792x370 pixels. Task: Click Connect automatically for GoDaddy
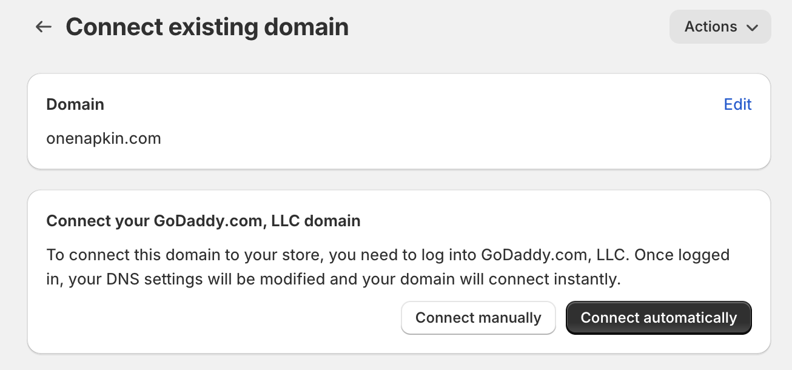pyautogui.click(x=659, y=317)
